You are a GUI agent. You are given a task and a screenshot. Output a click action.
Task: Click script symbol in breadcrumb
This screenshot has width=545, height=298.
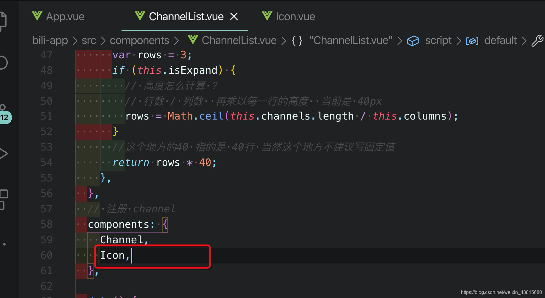pos(438,40)
